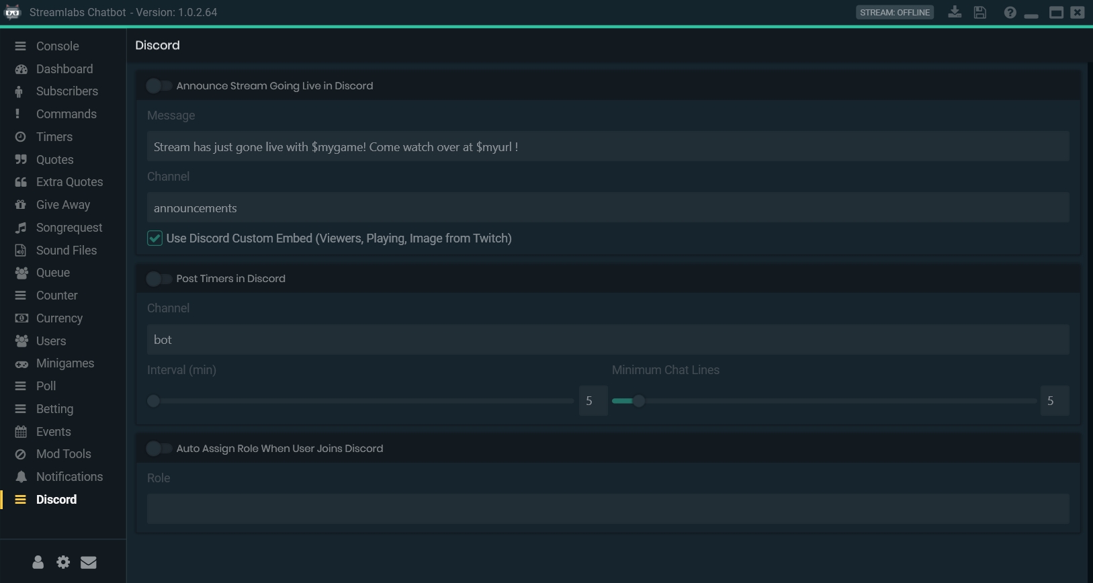The image size is (1093, 583).
Task: Open settings gear icon in sidebar bottom
Action: [63, 562]
